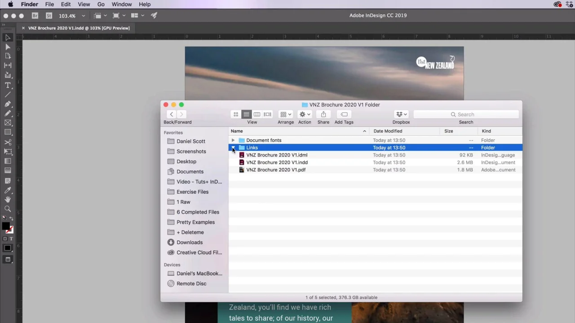Image resolution: width=575 pixels, height=323 pixels.
Task: Open the Action gear dropdown
Action: pos(305,114)
